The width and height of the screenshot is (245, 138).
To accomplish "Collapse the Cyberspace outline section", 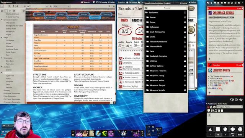I will tap(2, 58).
